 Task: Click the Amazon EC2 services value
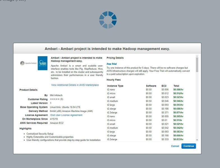click(57, 123)
